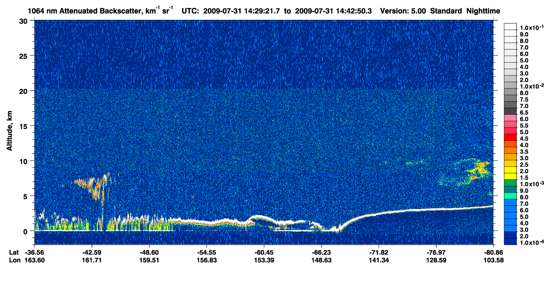Click longitude value 163.60
548x281 pixels.
tap(34, 260)
